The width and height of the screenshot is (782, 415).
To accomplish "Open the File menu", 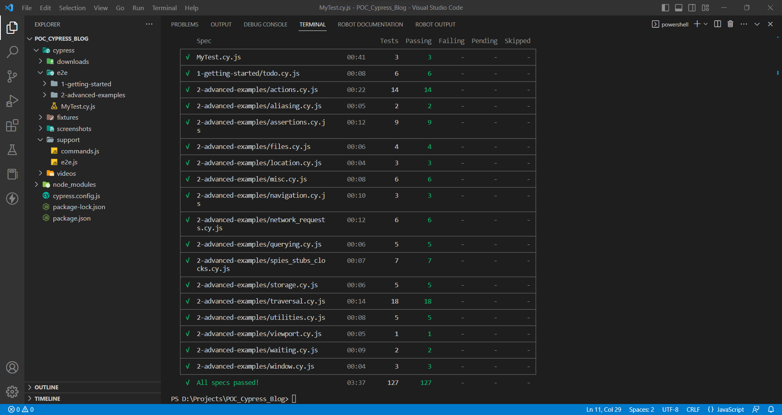I will point(27,8).
